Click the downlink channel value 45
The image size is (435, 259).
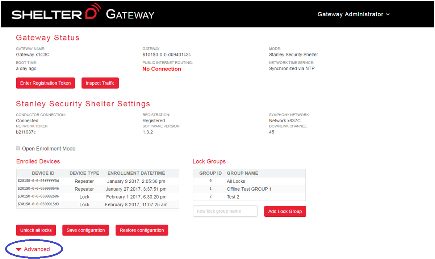(x=272, y=132)
